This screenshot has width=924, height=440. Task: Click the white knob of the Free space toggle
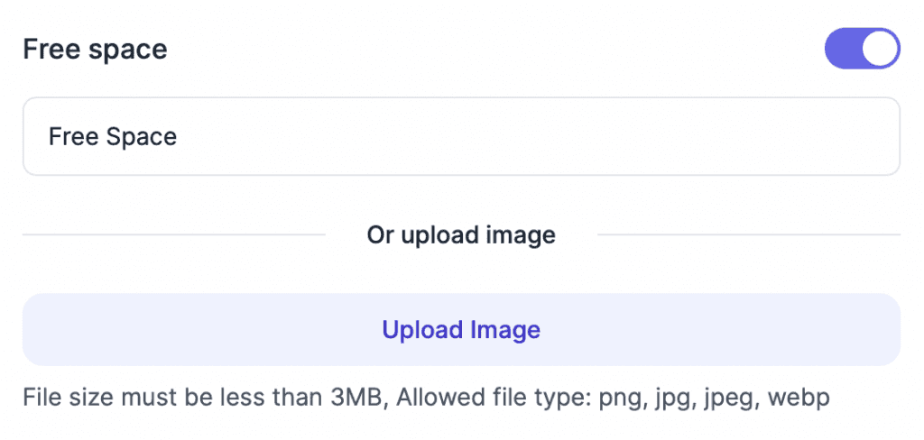point(880,49)
